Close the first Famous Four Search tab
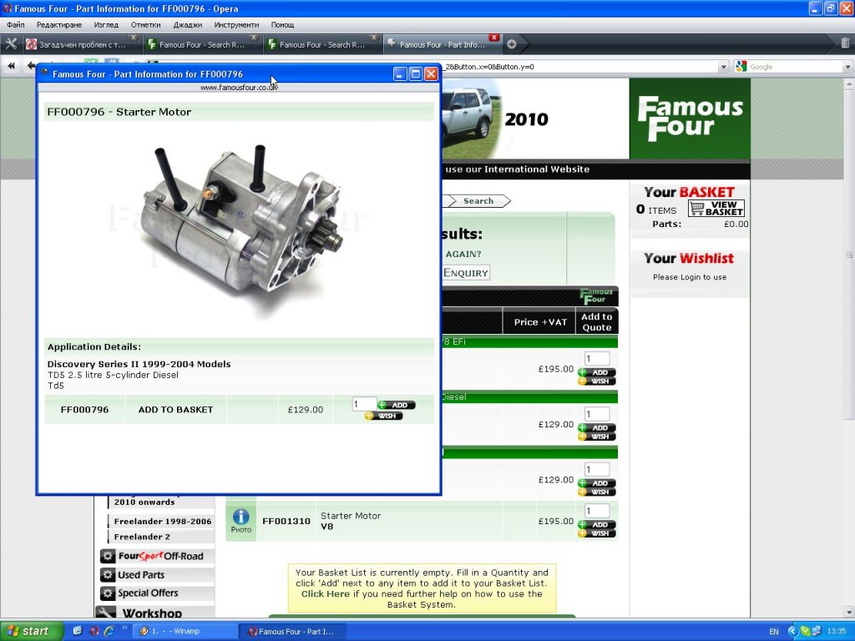 pyautogui.click(x=254, y=37)
